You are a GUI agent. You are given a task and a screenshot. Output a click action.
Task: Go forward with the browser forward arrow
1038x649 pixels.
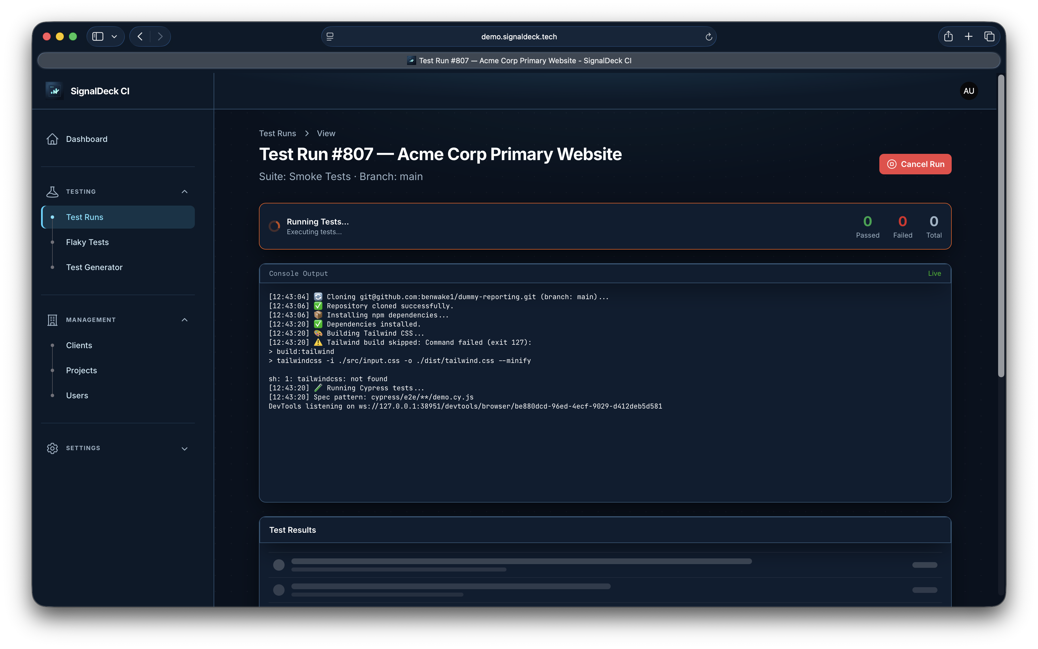pos(160,36)
